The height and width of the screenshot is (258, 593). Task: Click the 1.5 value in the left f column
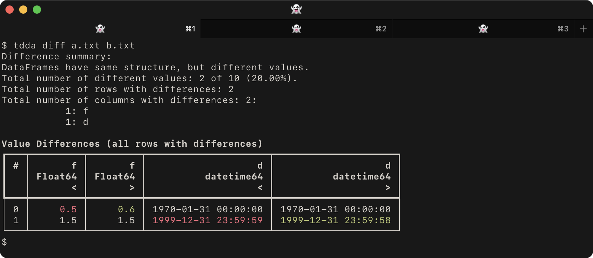[x=68, y=220]
